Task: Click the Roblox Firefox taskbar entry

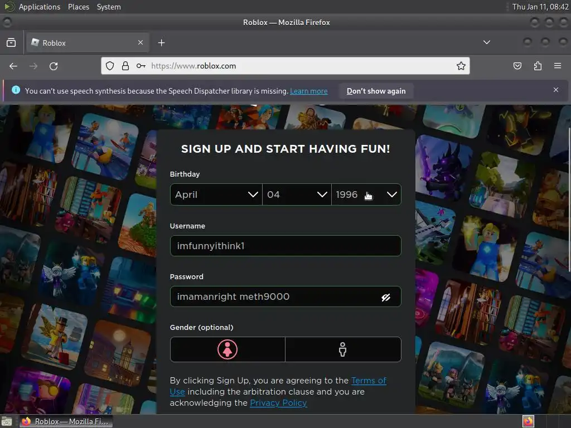Action: 66,421
